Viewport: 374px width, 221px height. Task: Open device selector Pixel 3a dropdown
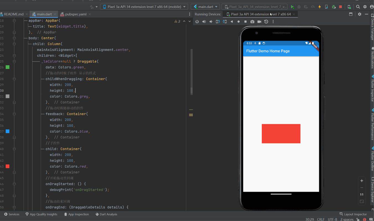144,7
